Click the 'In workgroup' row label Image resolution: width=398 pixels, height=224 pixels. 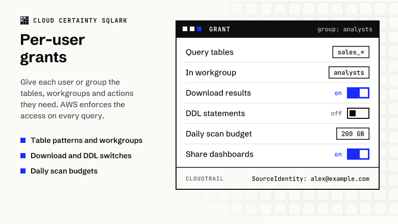coord(211,73)
